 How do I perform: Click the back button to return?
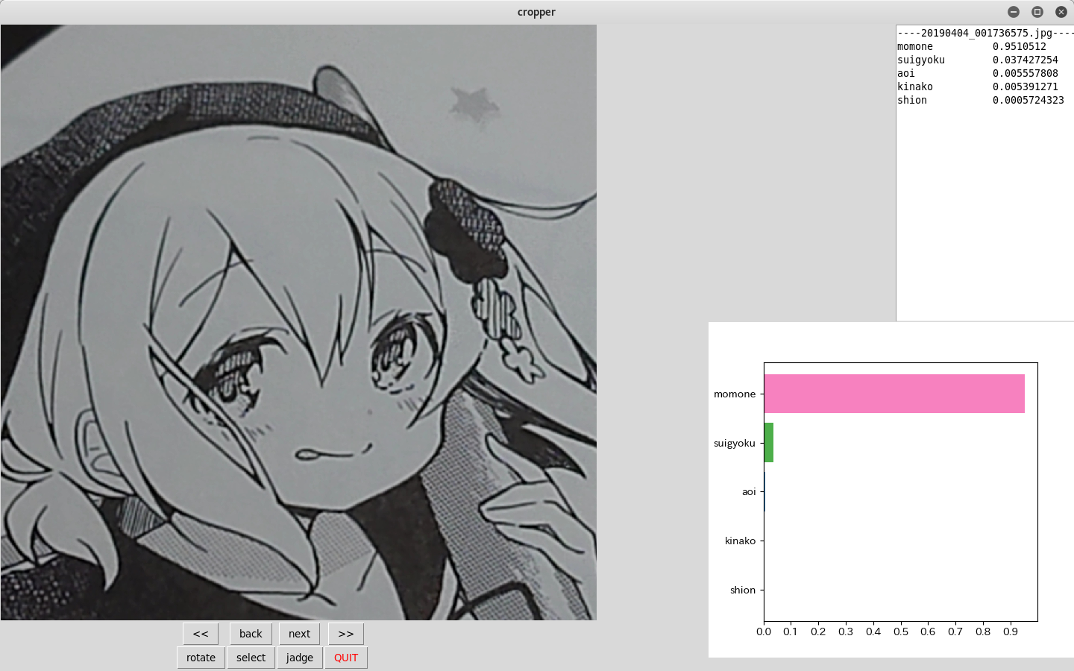click(x=251, y=634)
